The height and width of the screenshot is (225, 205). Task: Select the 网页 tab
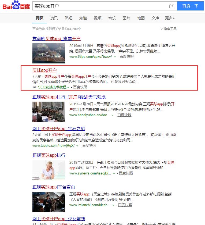click(40, 18)
